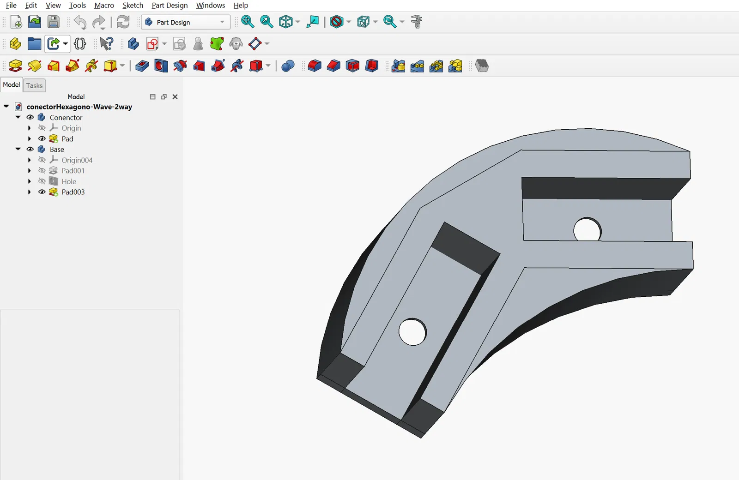Viewport: 739px width, 480px height.
Task: Toggle visibility of Pad003
Action: point(42,192)
